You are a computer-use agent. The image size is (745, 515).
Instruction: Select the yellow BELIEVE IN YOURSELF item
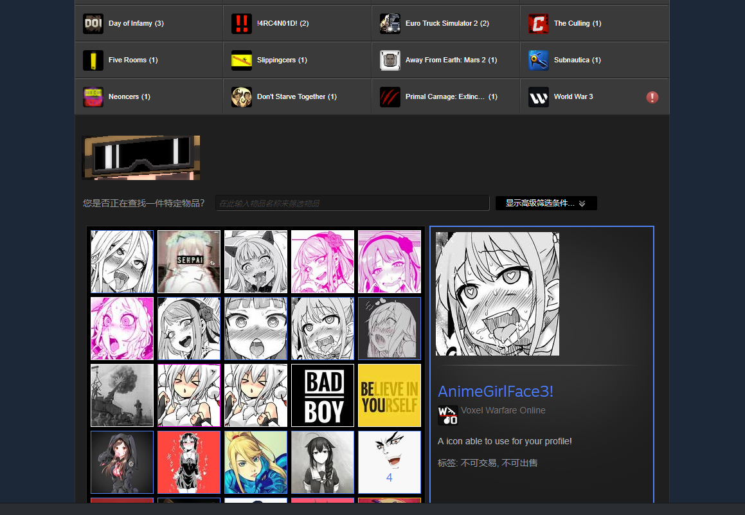click(x=390, y=395)
